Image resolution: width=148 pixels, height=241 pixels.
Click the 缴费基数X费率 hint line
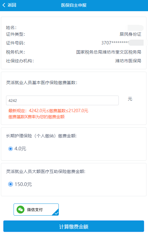[x=36, y=117]
